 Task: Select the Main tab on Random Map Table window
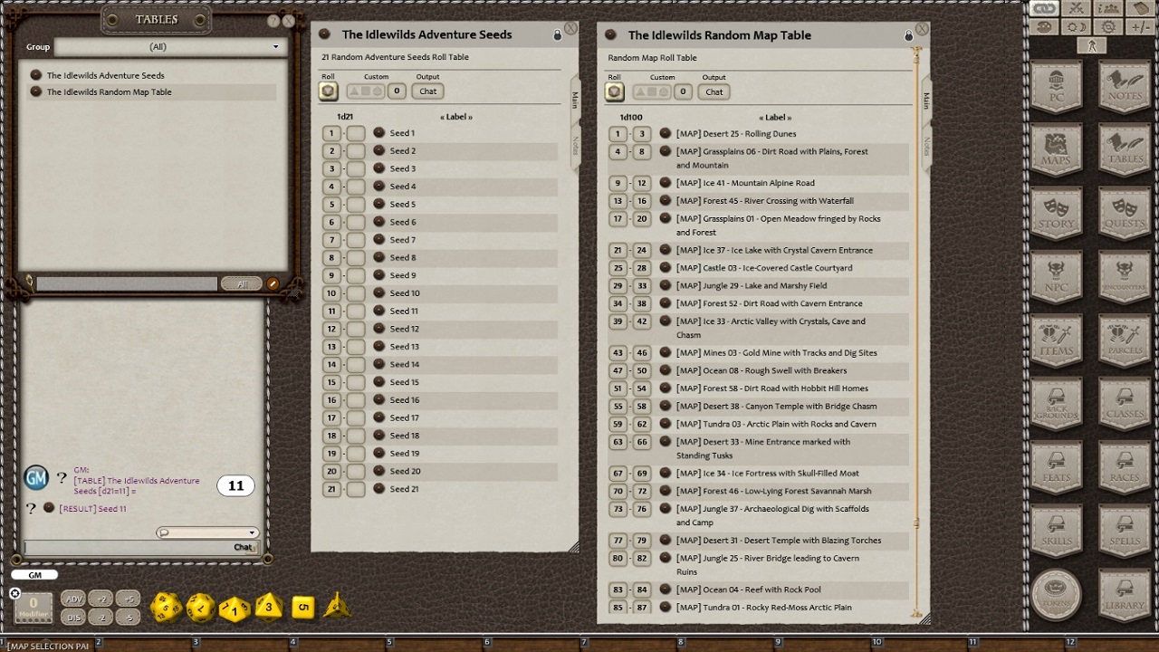[x=926, y=102]
